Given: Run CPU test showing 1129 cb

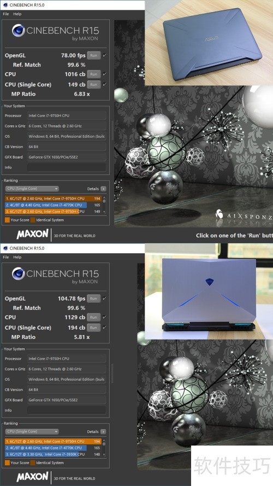Looking at the screenshot, I should [x=94, y=317].
